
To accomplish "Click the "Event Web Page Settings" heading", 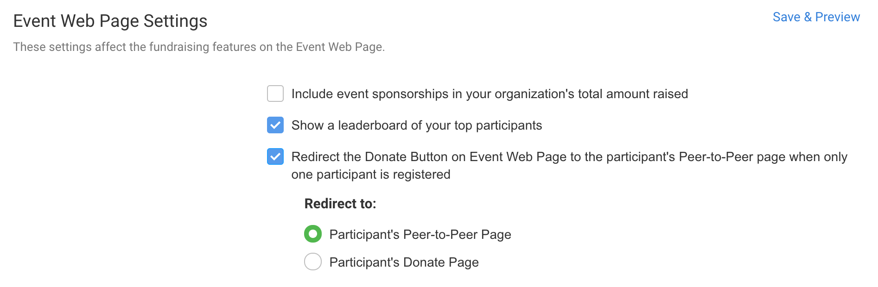I will tap(110, 21).
